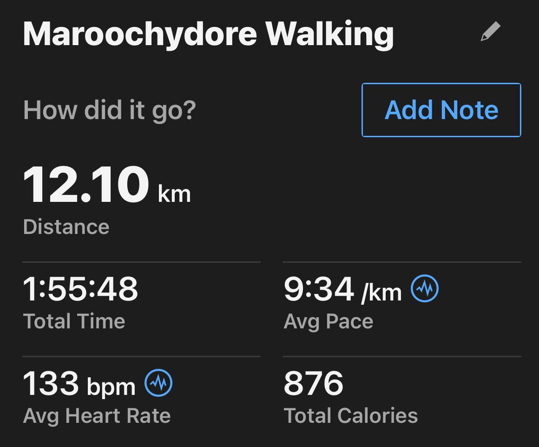
Task: Tap the How did it go? prompt
Action: tap(110, 110)
